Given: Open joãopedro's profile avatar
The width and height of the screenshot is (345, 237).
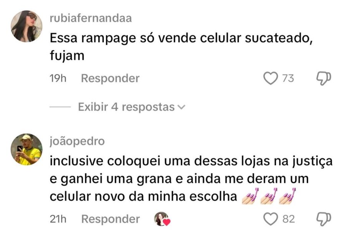Looking at the screenshot, I should (x=26, y=149).
